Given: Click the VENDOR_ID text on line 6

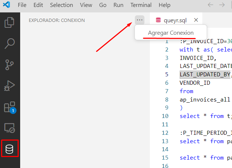Looking at the screenshot, I should pyautogui.click(x=195, y=83).
